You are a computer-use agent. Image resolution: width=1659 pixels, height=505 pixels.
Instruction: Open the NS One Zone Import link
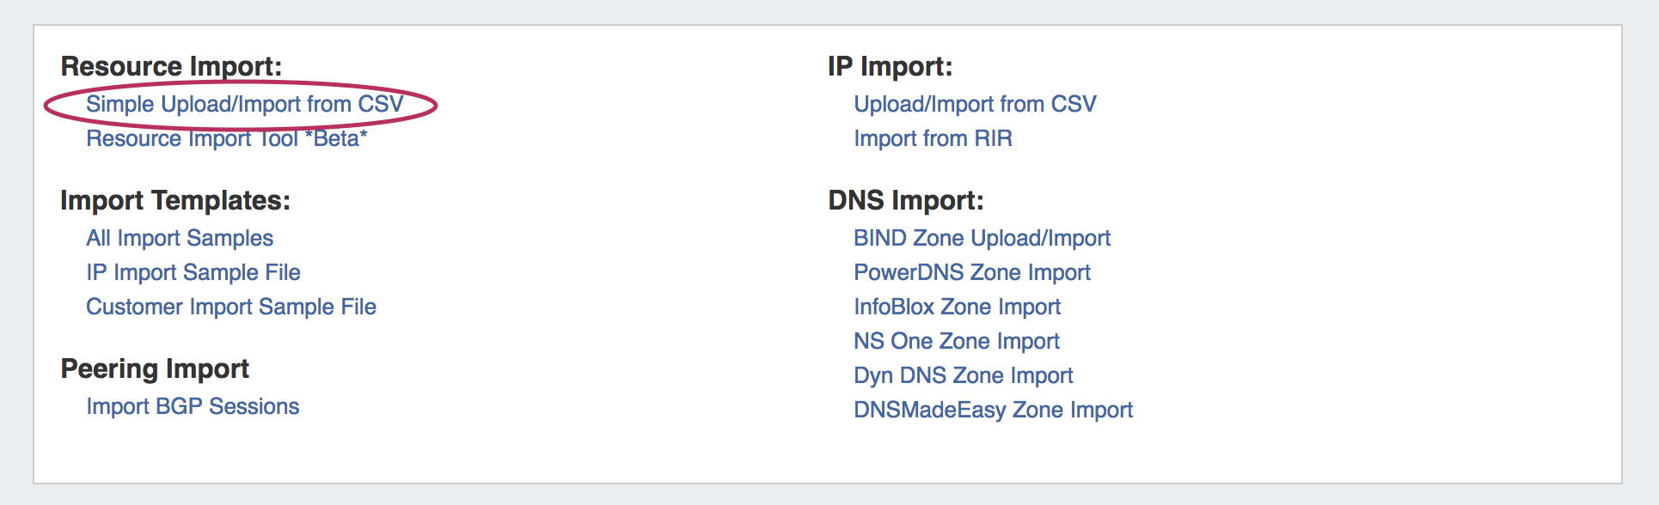tap(956, 342)
